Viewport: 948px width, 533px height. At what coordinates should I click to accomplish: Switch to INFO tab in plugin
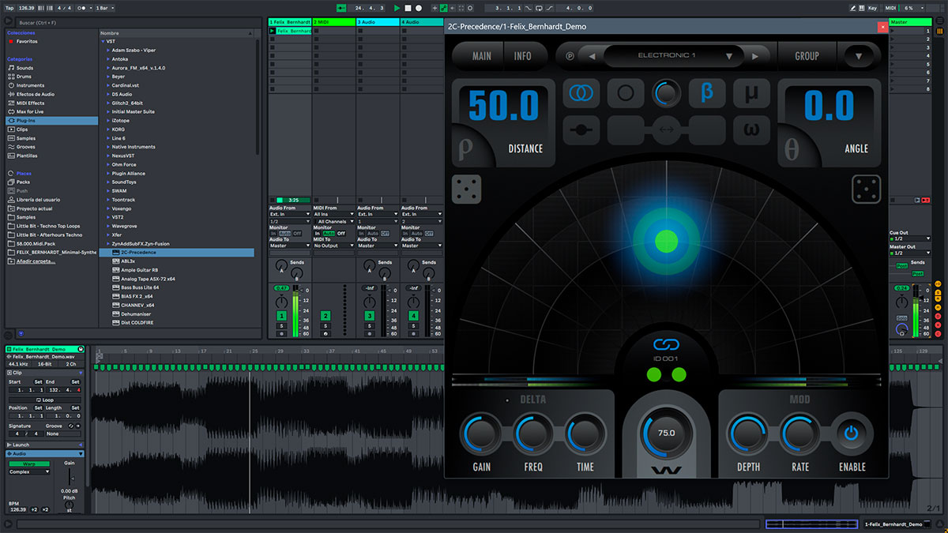click(x=523, y=56)
